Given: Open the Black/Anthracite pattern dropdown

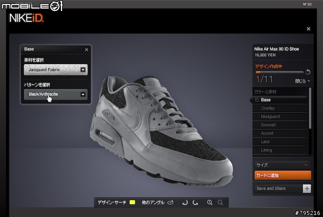Looking at the screenshot, I should pos(56,94).
